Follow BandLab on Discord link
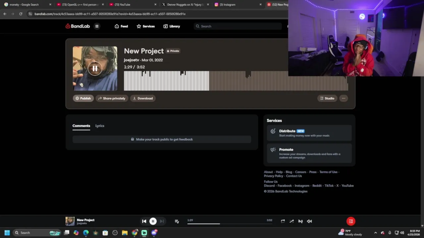The width and height of the screenshot is (424, 238). tap(269, 185)
